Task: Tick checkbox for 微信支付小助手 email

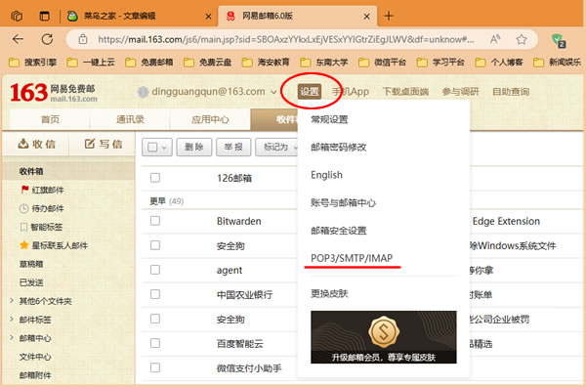Action: point(155,367)
